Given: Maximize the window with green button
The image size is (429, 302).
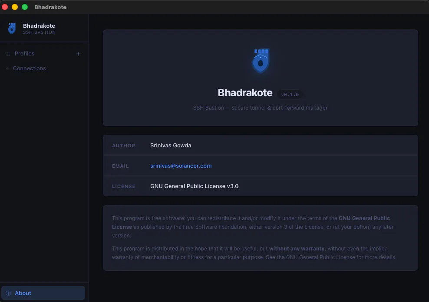Looking at the screenshot, I should [x=25, y=7].
